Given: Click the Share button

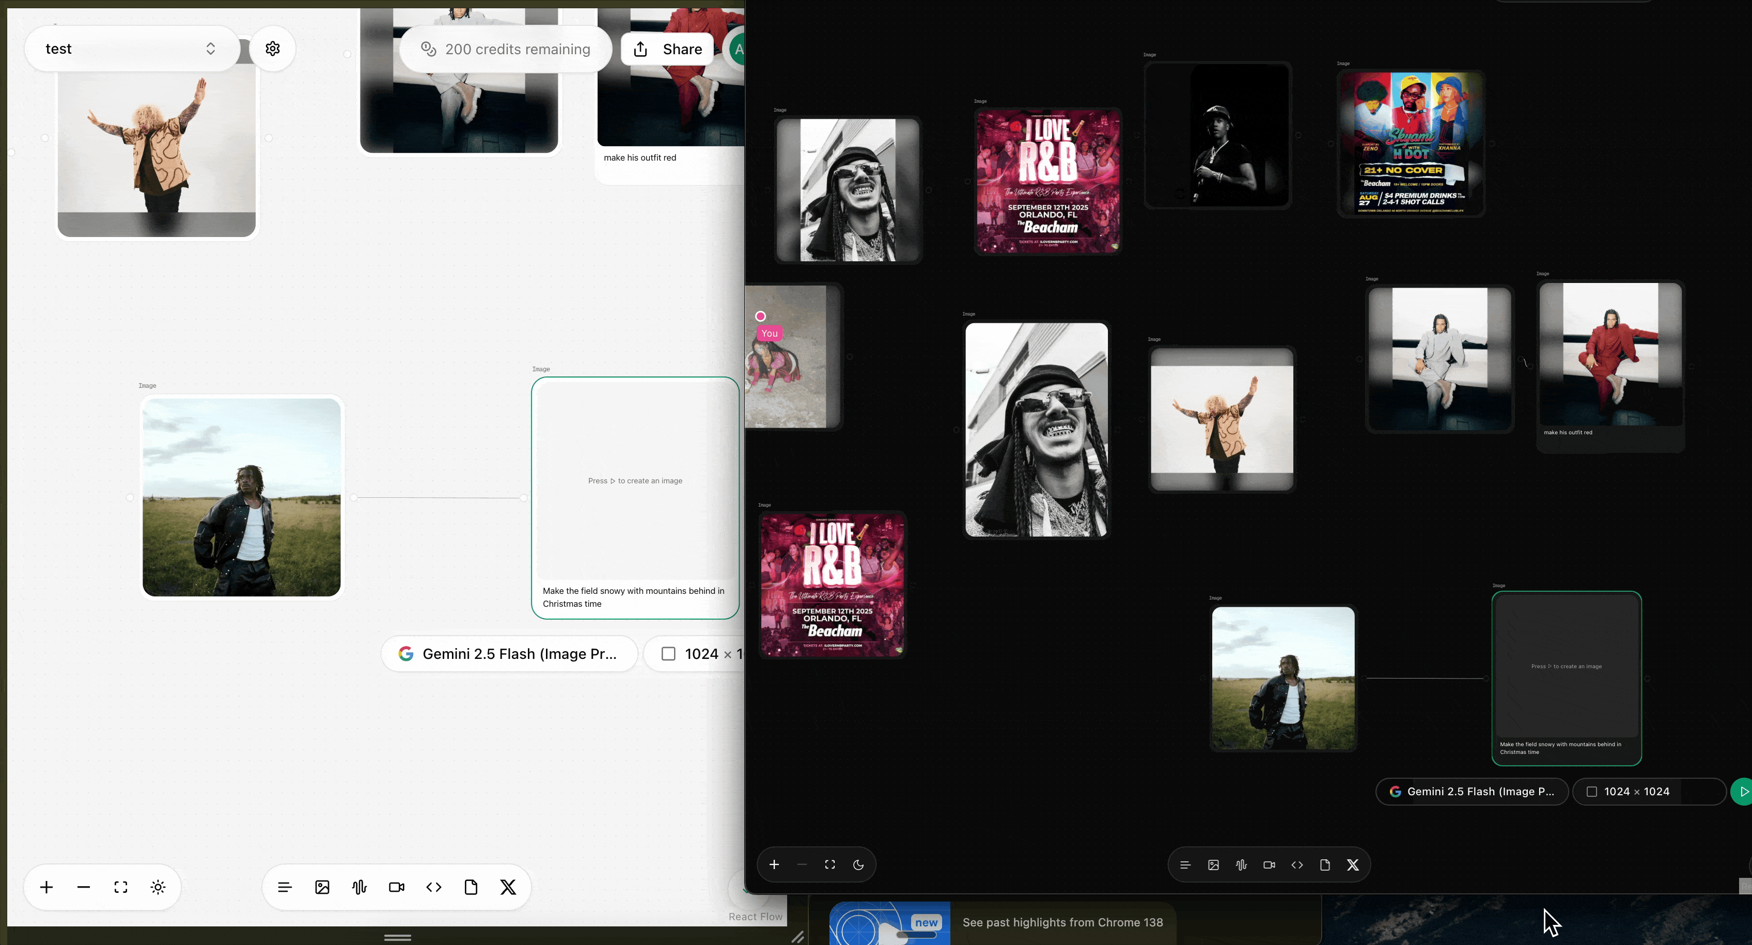Looking at the screenshot, I should click(668, 49).
